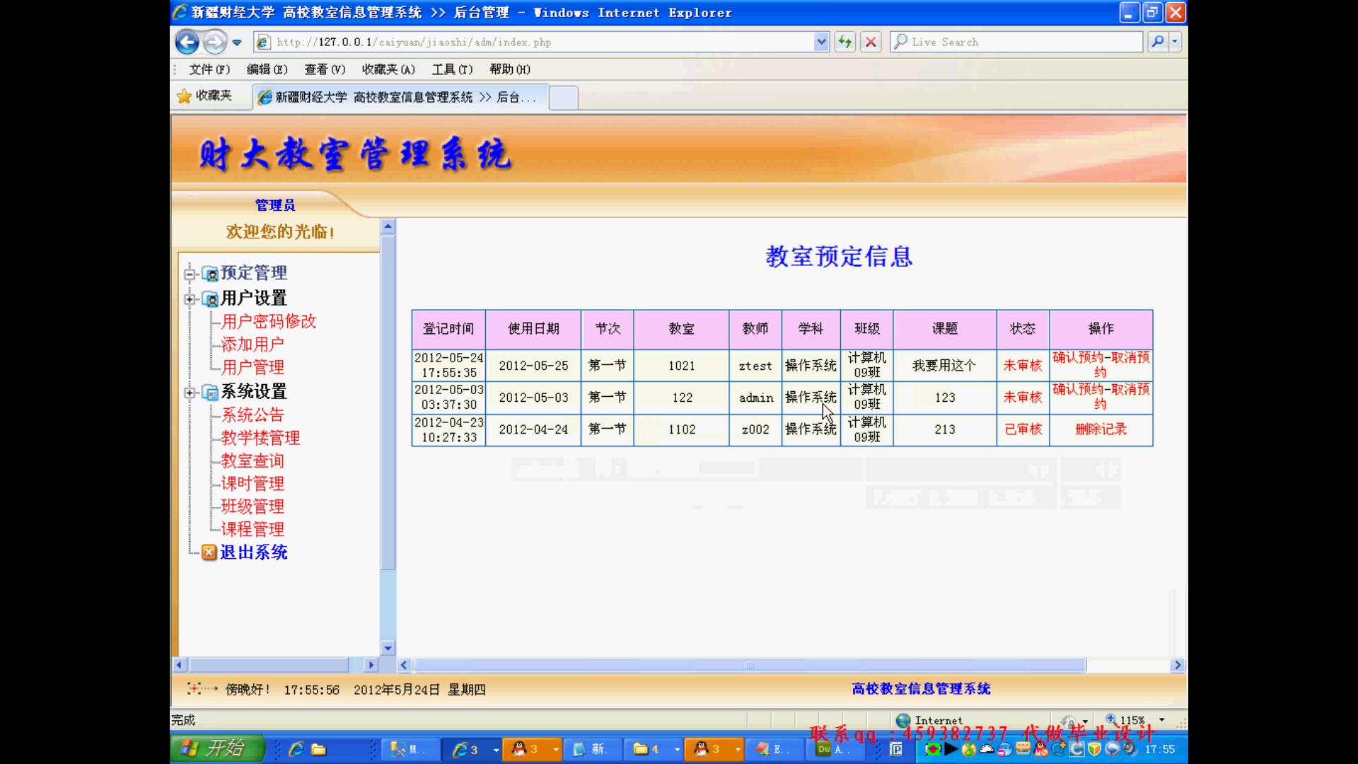Click 删除记录 for z002 booking

[1101, 429]
